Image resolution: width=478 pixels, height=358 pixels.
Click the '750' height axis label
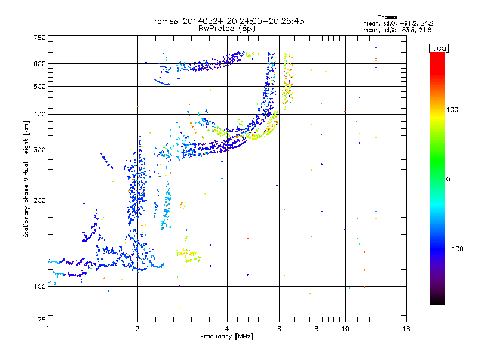click(x=39, y=38)
